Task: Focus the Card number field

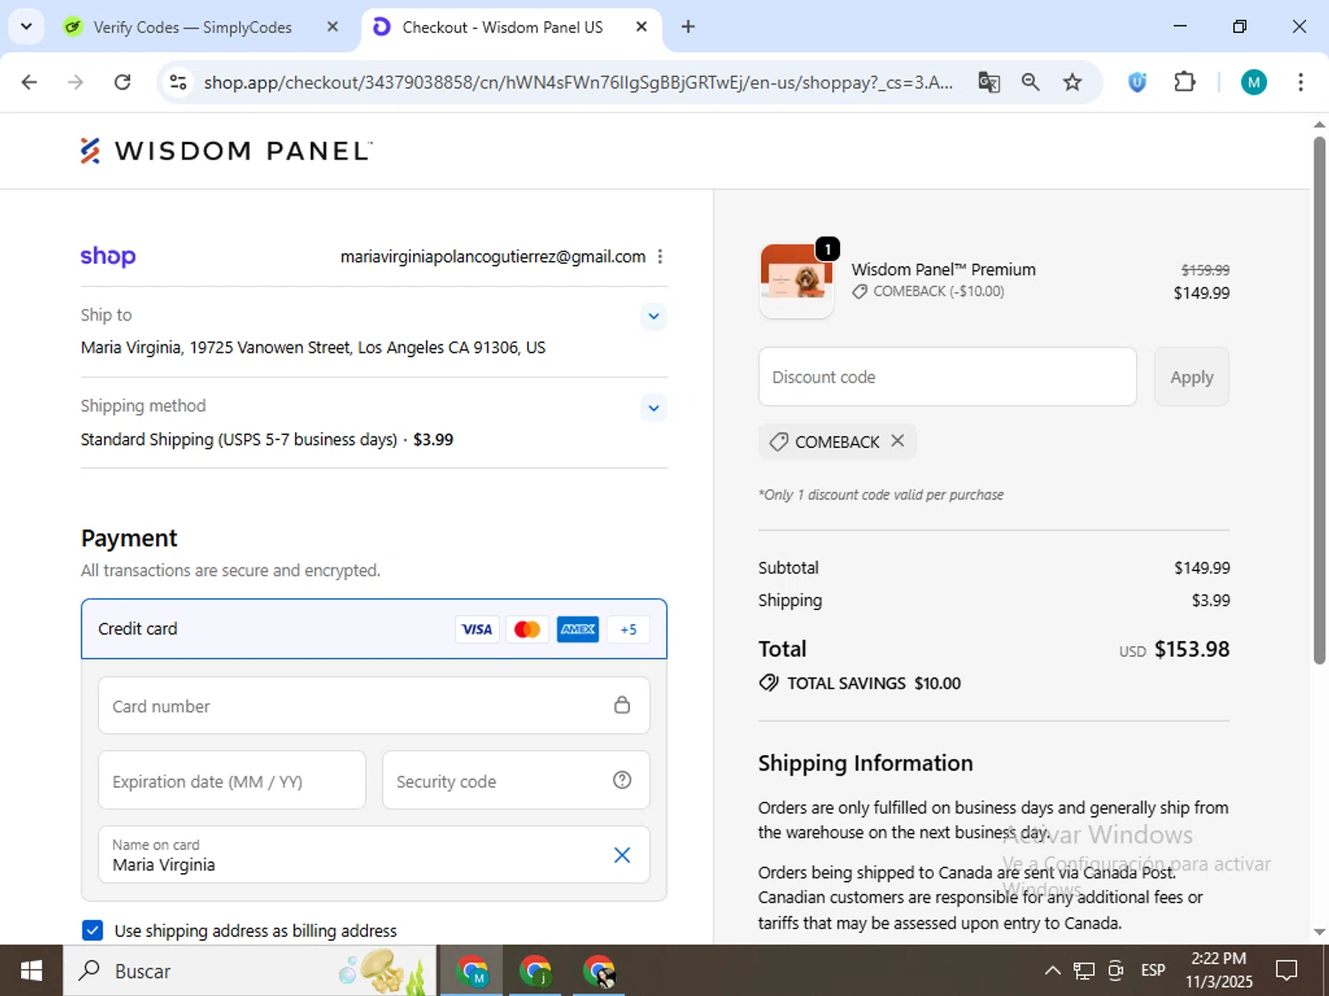Action: (374, 706)
